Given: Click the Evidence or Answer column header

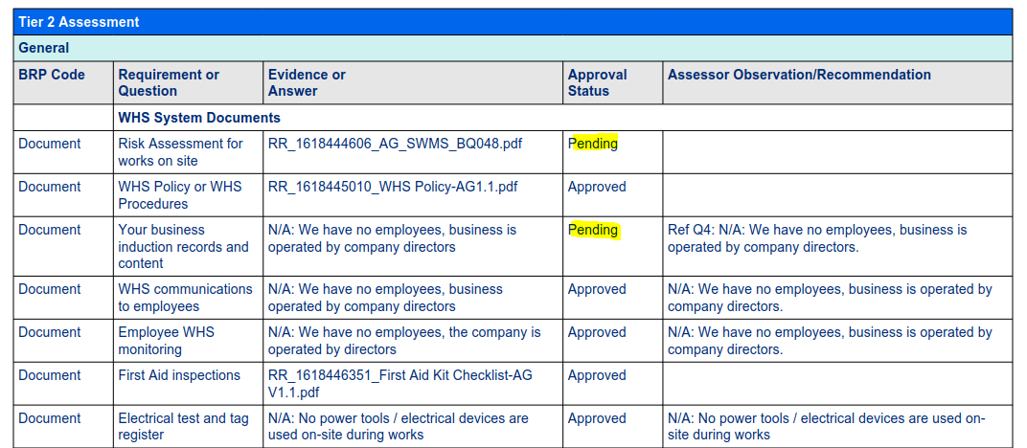Looking at the screenshot, I should click(x=307, y=82).
